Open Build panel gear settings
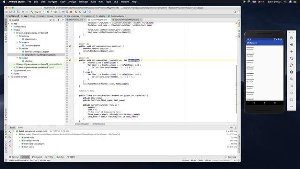Viewport: 300px width, 169px height. 231,128
